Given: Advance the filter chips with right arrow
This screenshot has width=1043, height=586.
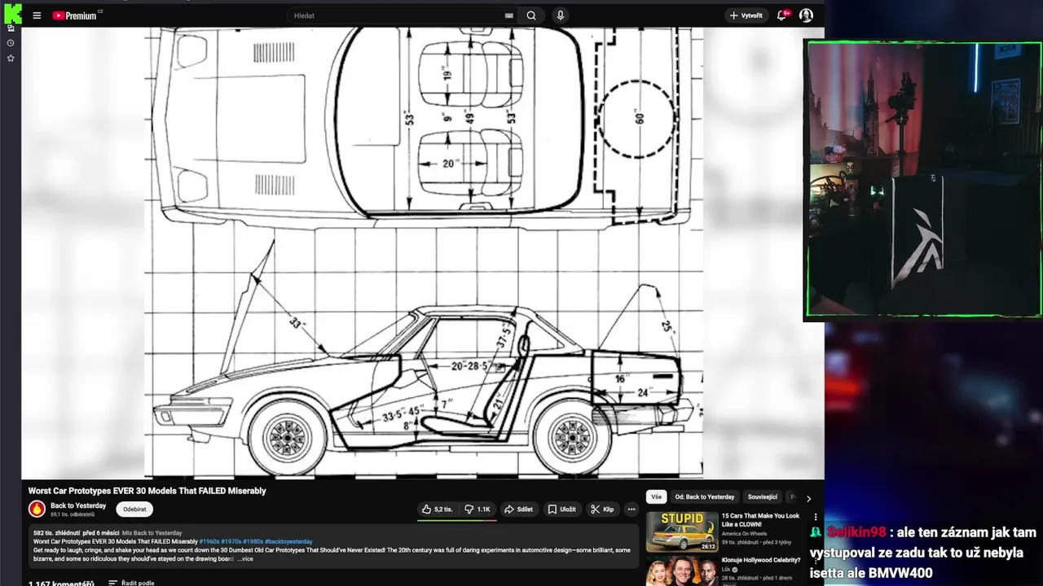Looking at the screenshot, I should 808,498.
